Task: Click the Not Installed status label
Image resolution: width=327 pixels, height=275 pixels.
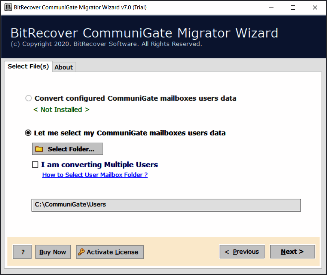Action: click(61, 110)
